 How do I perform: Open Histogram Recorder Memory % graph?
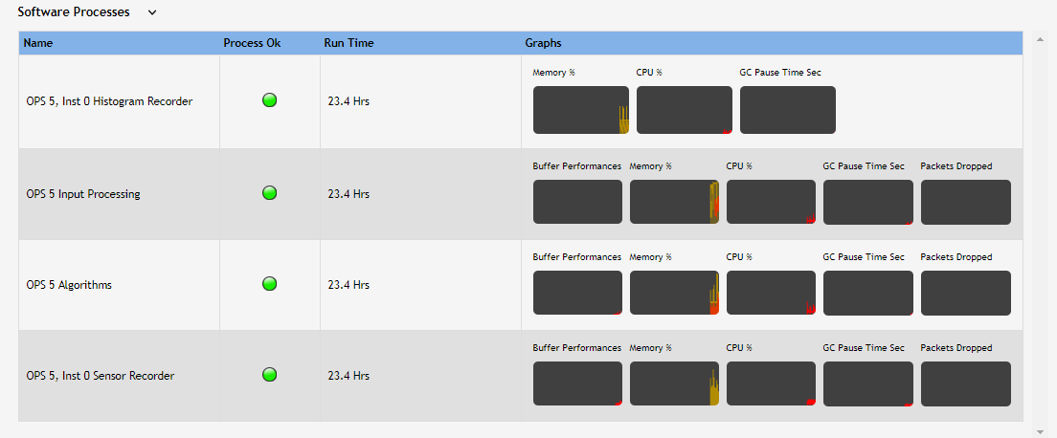click(x=580, y=110)
